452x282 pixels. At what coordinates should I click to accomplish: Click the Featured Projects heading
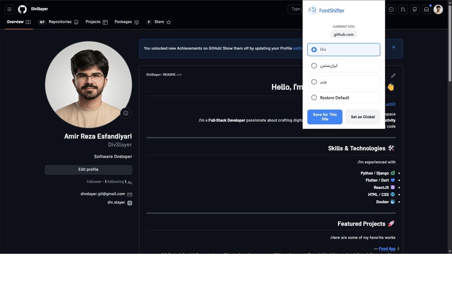[361, 224]
